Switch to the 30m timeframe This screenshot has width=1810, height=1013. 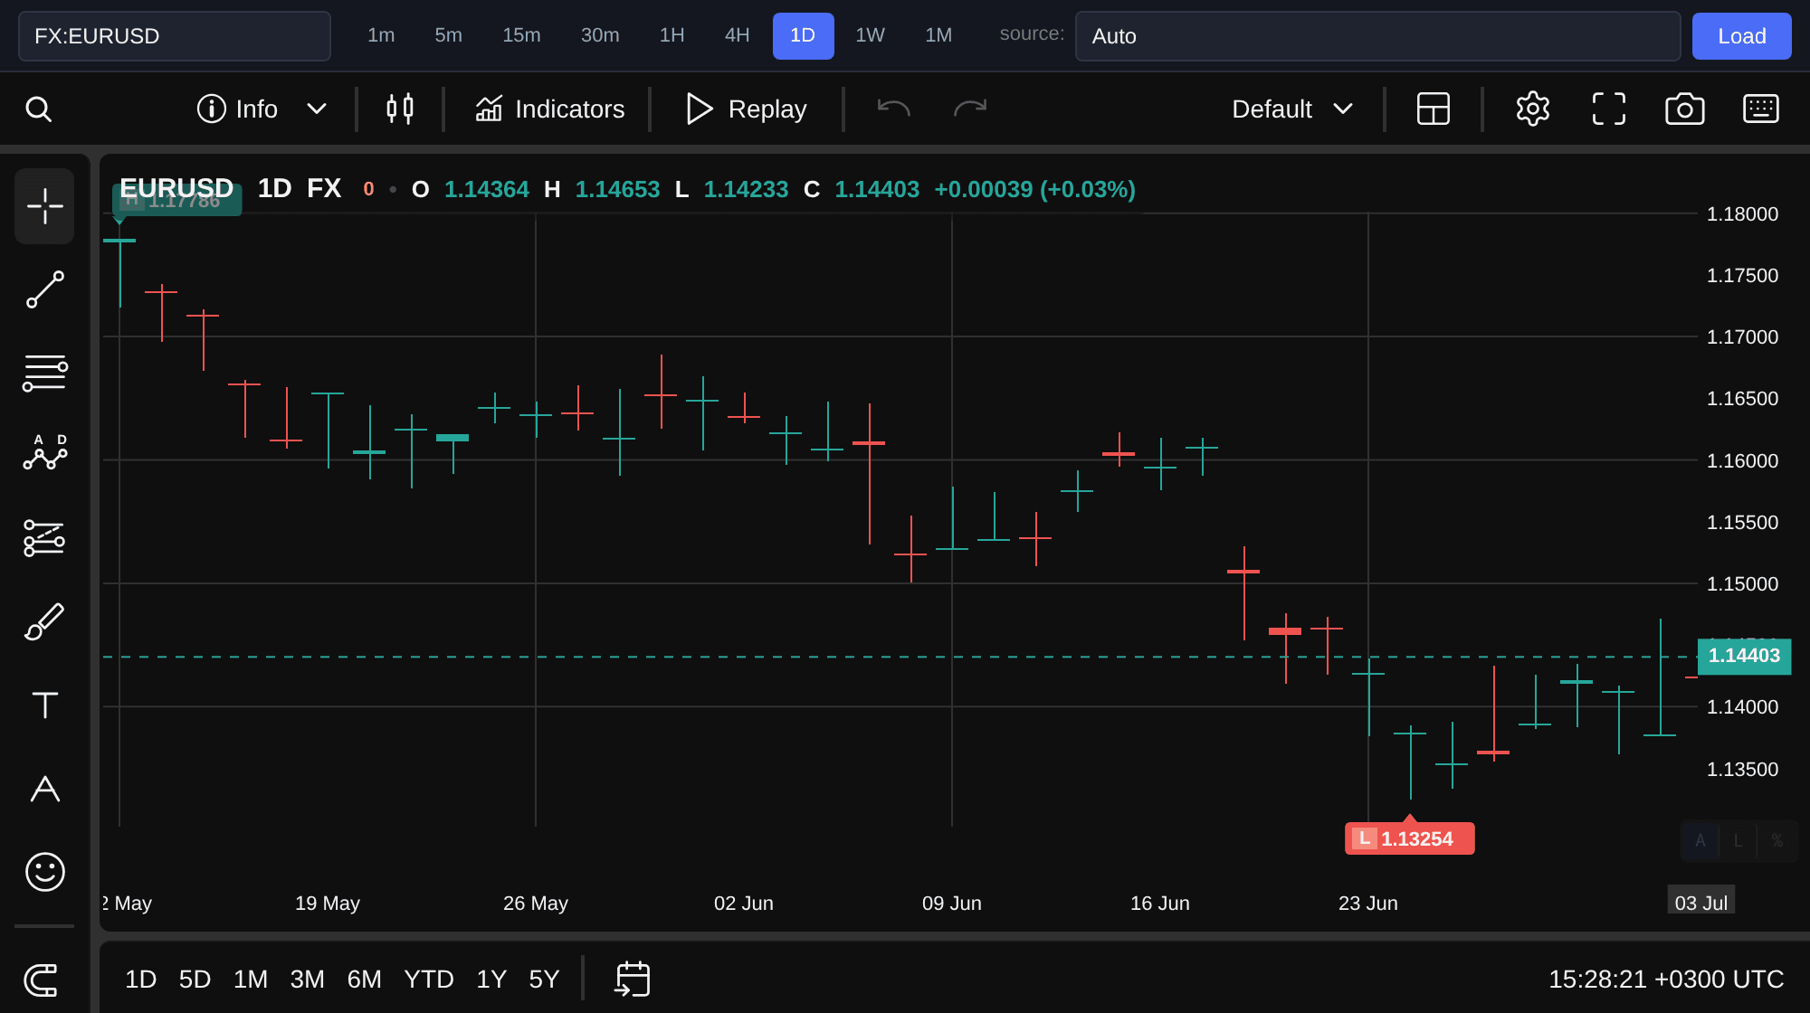click(600, 35)
